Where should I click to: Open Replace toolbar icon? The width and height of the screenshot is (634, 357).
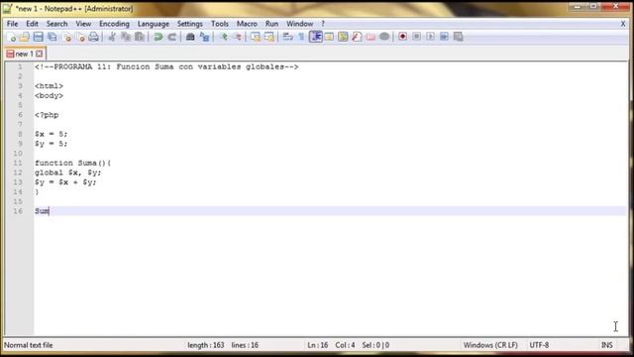tap(205, 38)
